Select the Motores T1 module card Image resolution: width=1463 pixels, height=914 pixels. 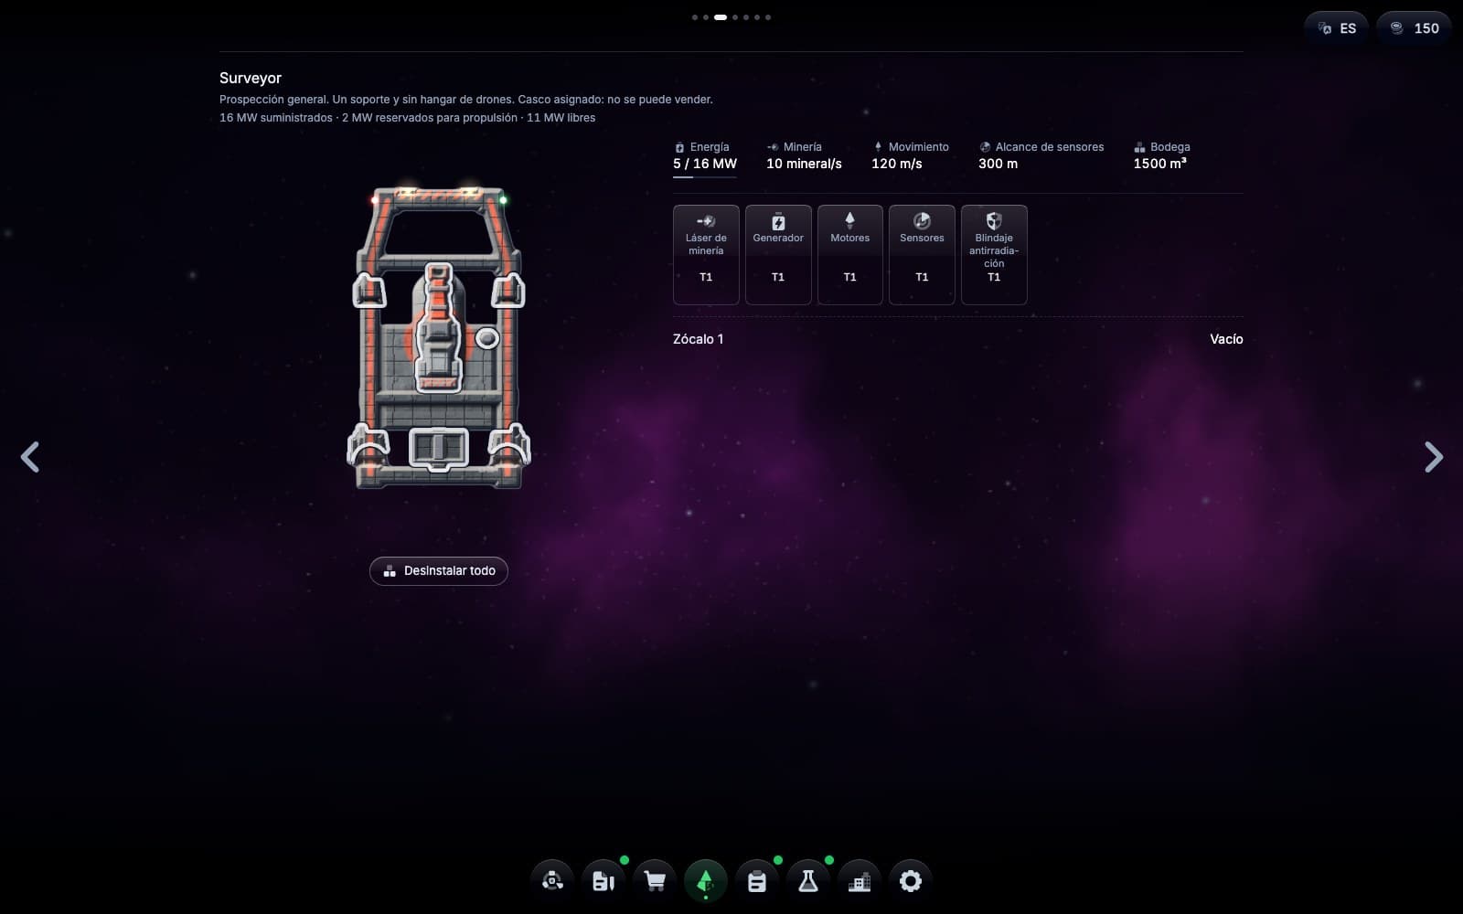[850, 254]
